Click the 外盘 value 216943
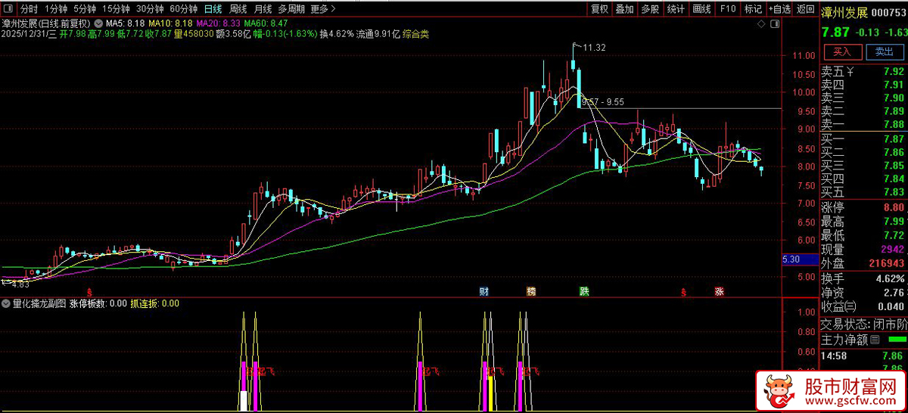The height and width of the screenshot is (413, 908). (x=886, y=264)
